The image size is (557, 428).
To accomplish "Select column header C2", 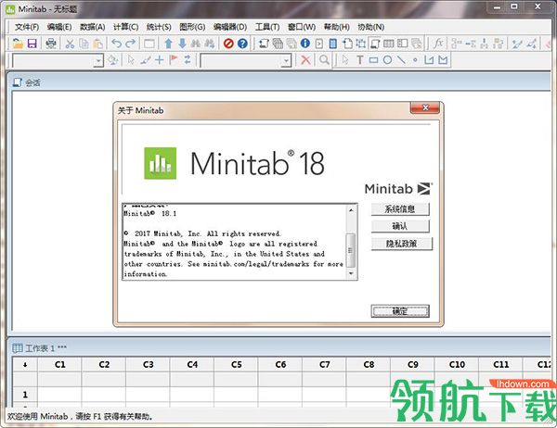I will click(104, 364).
